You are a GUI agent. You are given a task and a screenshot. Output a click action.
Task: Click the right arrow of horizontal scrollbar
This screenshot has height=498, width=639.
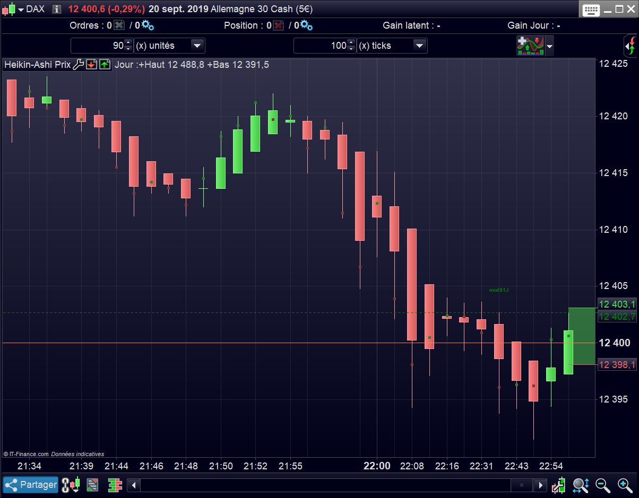pos(540,485)
